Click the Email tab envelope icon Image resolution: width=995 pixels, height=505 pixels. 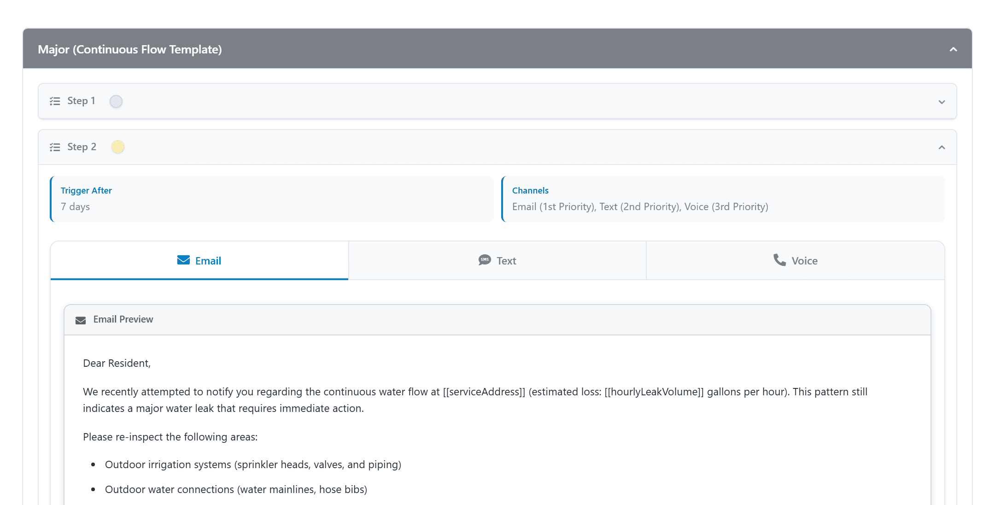tap(183, 260)
